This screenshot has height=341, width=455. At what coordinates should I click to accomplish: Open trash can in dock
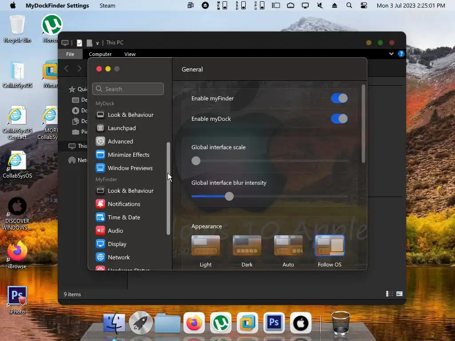tap(341, 323)
